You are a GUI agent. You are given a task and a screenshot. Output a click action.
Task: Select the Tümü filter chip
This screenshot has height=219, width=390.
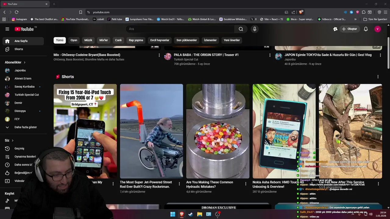60,40
